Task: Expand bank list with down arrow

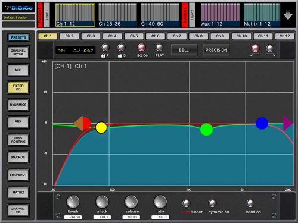Action: [288, 15]
